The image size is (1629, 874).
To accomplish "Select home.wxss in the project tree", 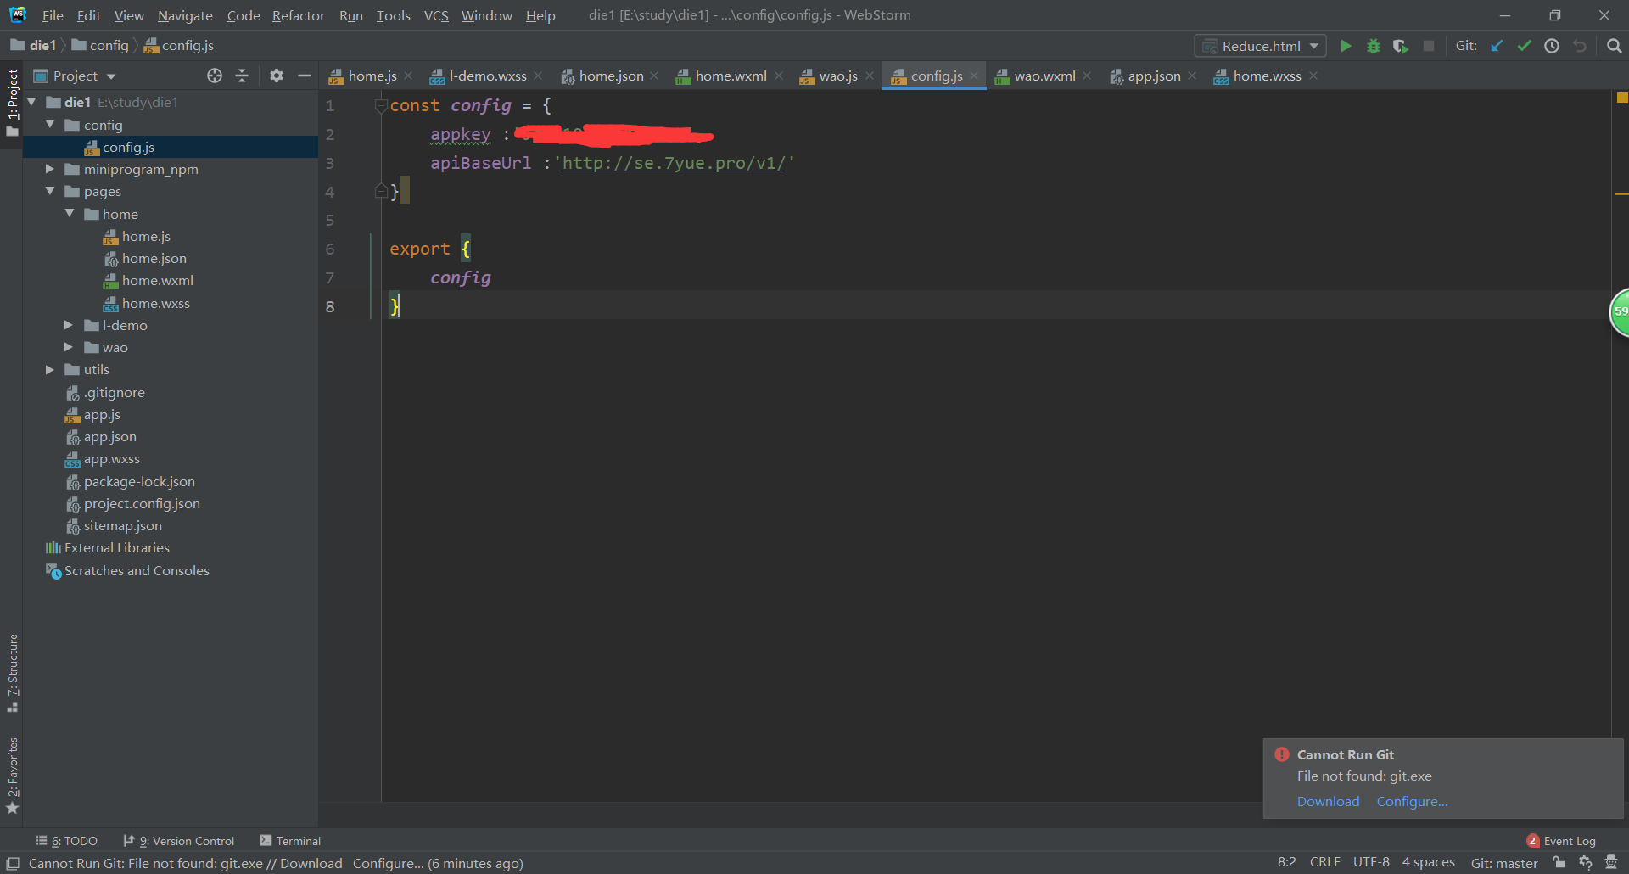I will (x=156, y=303).
